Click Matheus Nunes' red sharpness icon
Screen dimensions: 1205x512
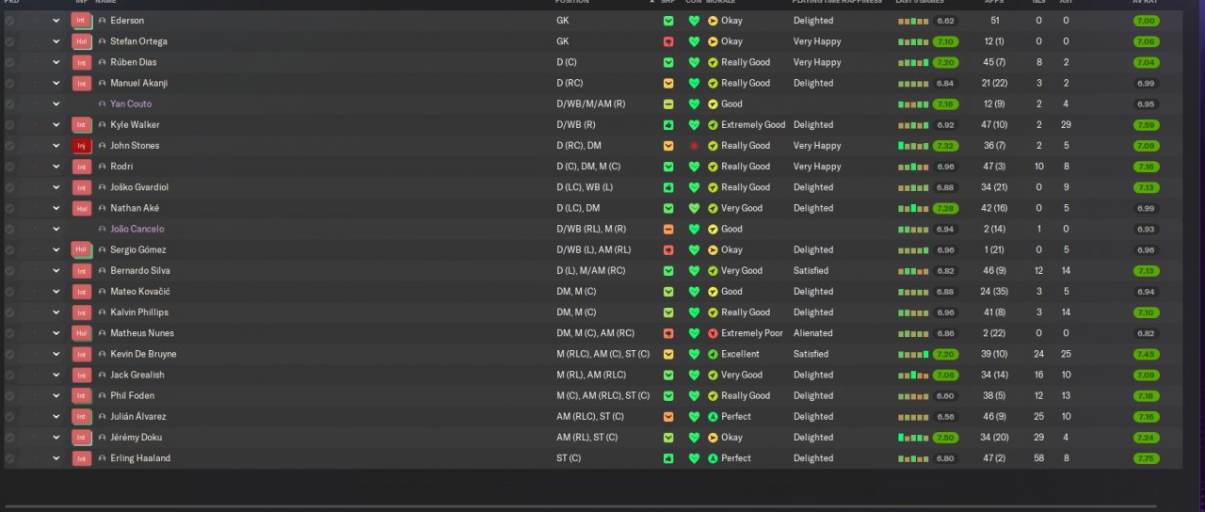coord(668,333)
